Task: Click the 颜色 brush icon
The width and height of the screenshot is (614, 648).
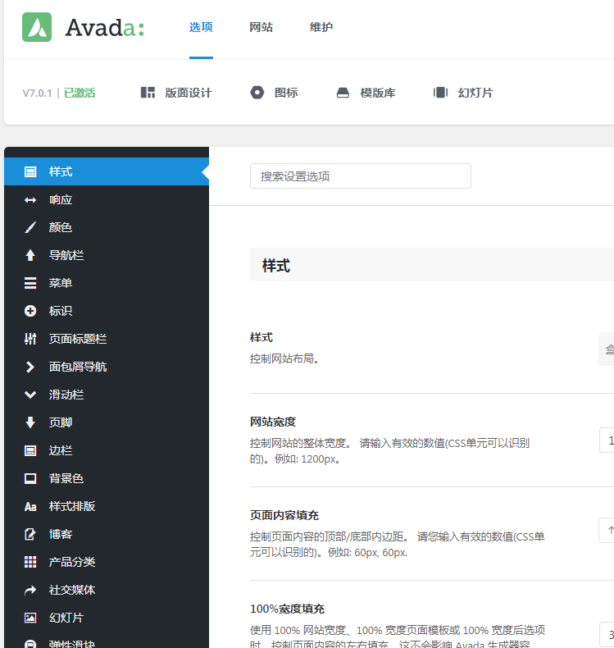Action: pyautogui.click(x=30, y=227)
